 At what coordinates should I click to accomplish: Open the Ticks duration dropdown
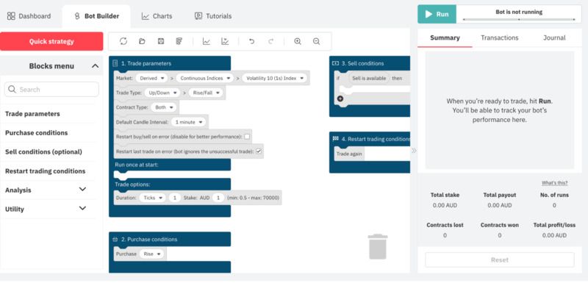click(x=152, y=198)
